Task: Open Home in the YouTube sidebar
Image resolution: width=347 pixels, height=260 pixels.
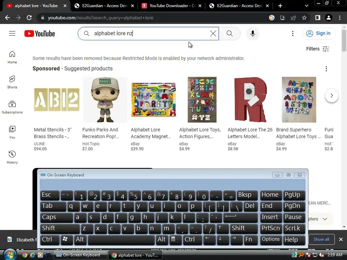Action: click(12, 57)
